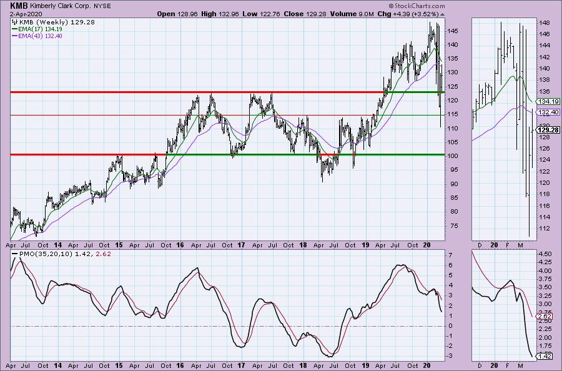The width and height of the screenshot is (562, 371).
Task: Click the bar-chart icon beside KMB (Weekly) legend
Action: pos(15,22)
